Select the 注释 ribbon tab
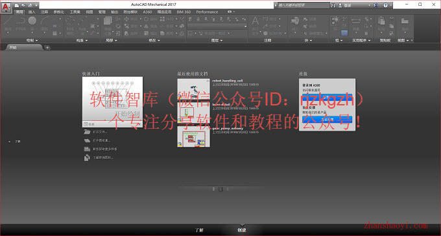 (x=45, y=12)
